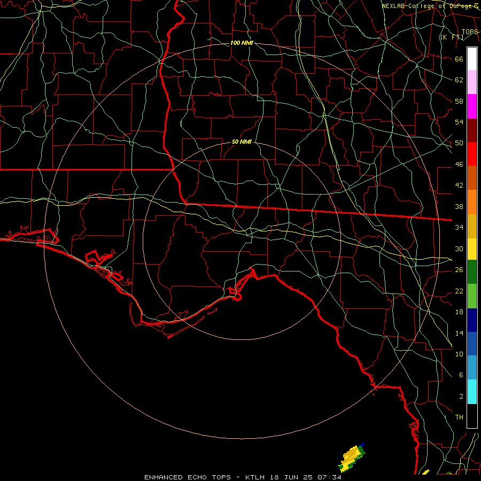The image size is (481, 481).
Task: Click the "100 NMI" range ring label
Action: [242, 43]
